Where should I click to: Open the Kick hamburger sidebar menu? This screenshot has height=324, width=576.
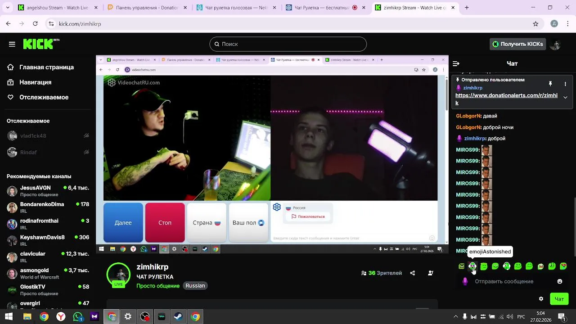(x=12, y=44)
